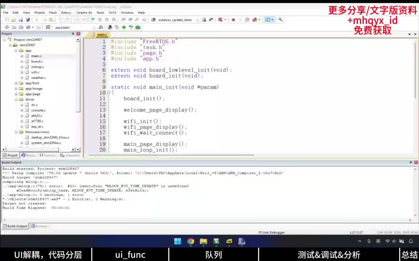Click the Save All toolbar icon
Image resolution: width=419 pixels, height=261 pixels.
pyautogui.click(x=28, y=20)
